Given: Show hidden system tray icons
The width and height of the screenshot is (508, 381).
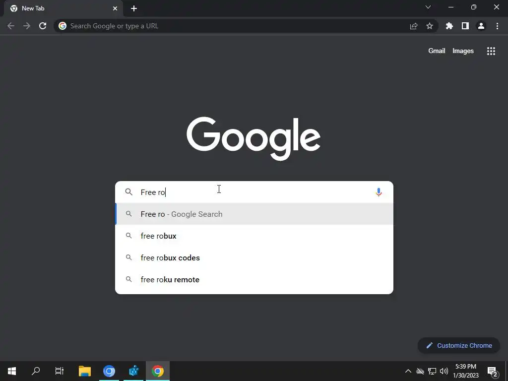Looking at the screenshot, I should 408,371.
